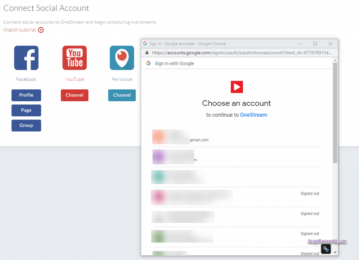
Task: Click the YouTube label text
Action: tap(75, 80)
